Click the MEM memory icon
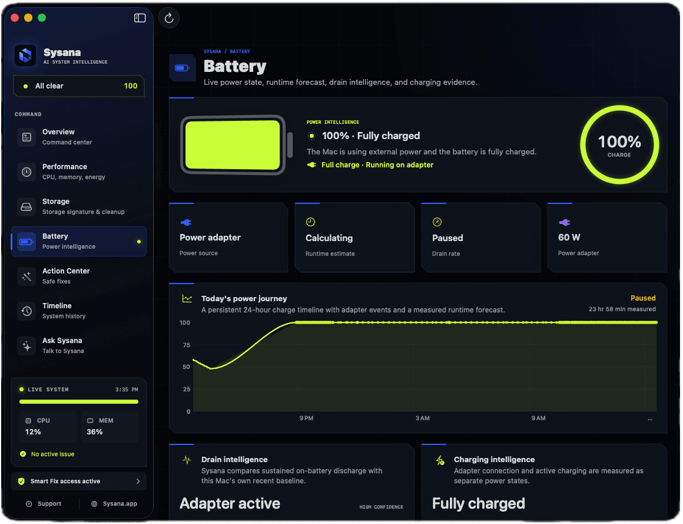The height and width of the screenshot is (524, 683). click(x=90, y=421)
